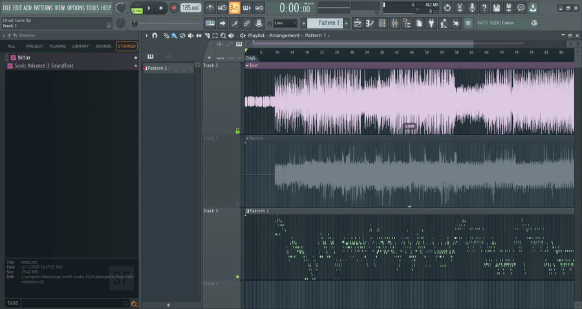Open the Channel rack icon

[382, 23]
